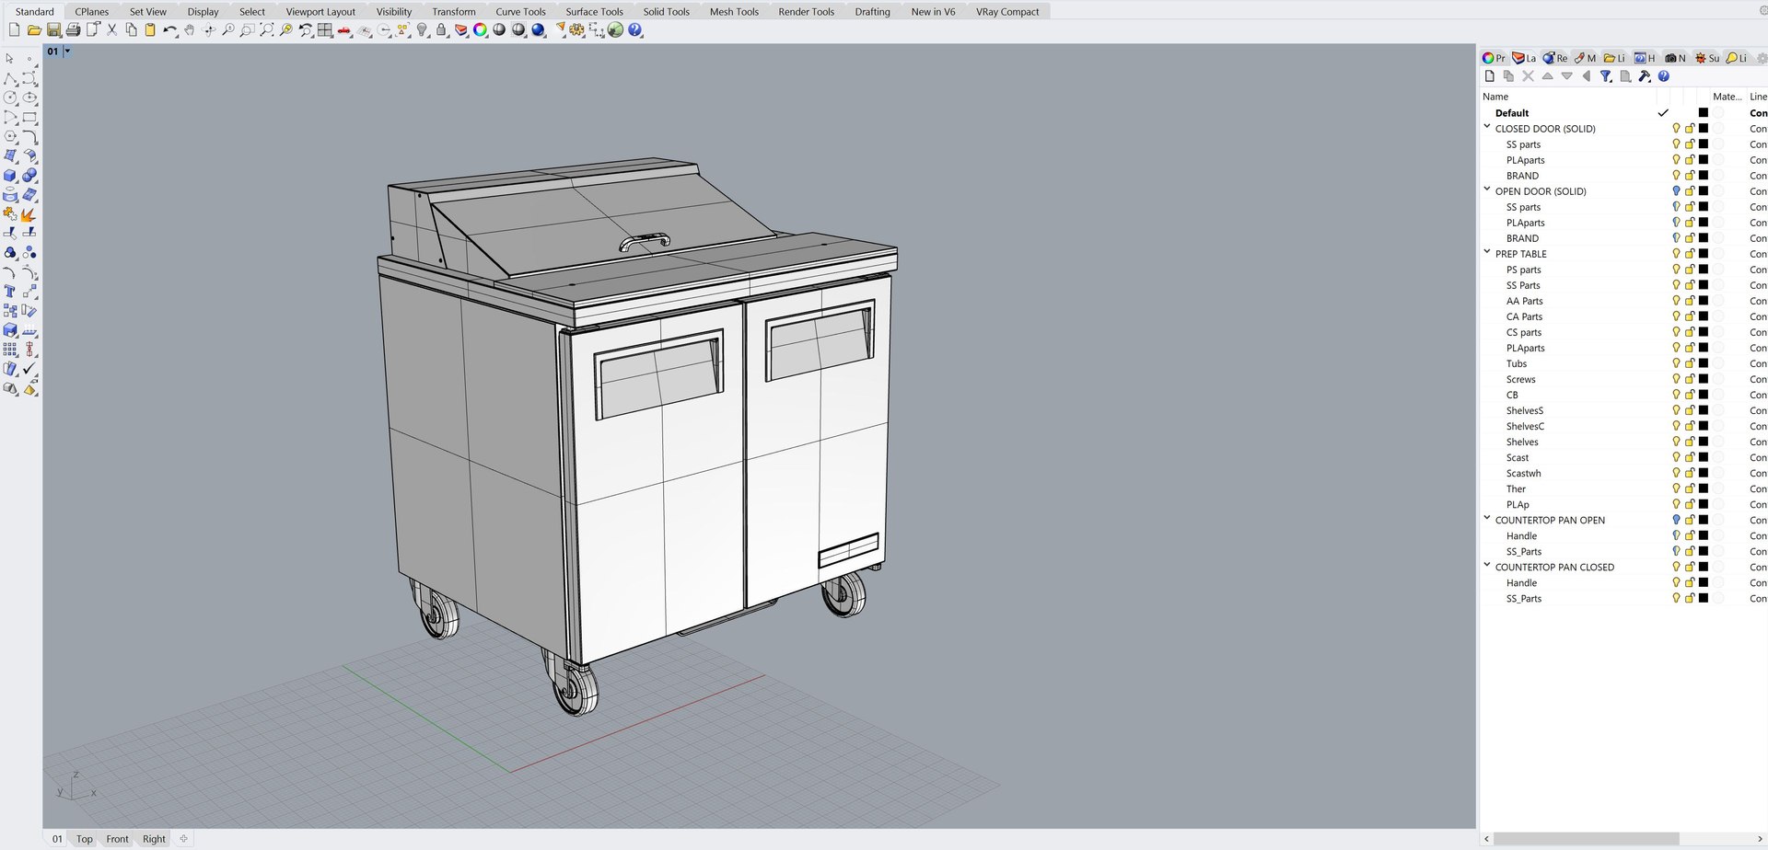Open the Properties (Pr) panel tab
The height and width of the screenshot is (850, 1768).
coord(1494,58)
